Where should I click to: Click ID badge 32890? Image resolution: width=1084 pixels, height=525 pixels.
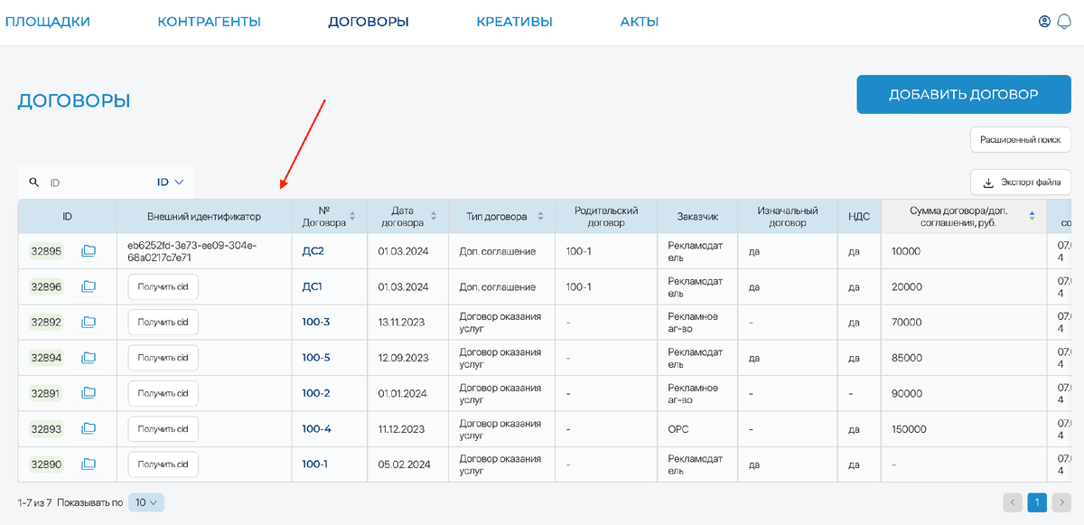point(46,464)
